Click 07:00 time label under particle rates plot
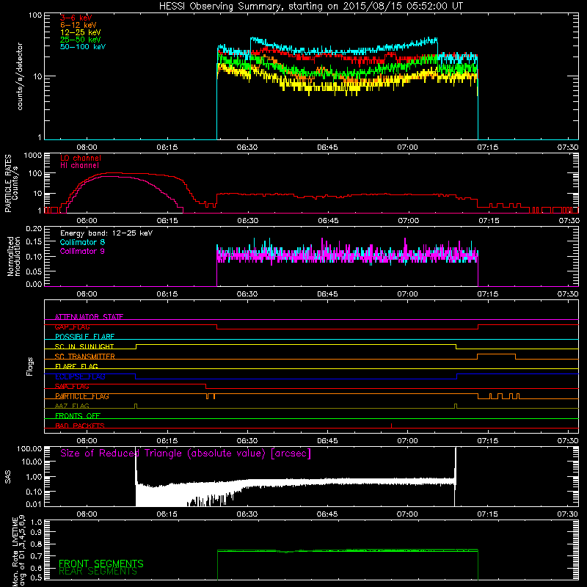Screen dimensions: 587x587 pos(408,221)
